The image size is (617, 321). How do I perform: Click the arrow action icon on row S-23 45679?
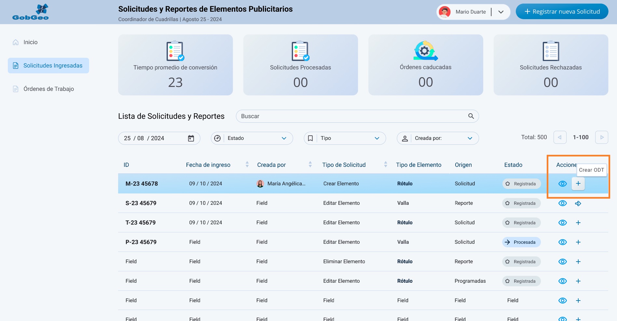pyautogui.click(x=578, y=204)
